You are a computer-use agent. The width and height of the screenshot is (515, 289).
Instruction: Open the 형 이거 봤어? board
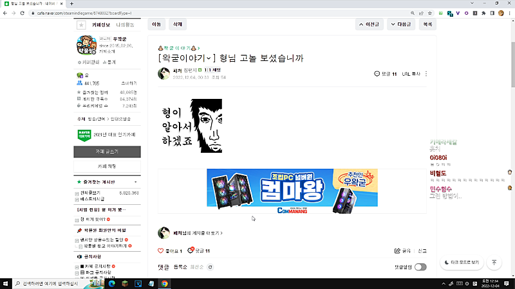pyautogui.click(x=93, y=220)
